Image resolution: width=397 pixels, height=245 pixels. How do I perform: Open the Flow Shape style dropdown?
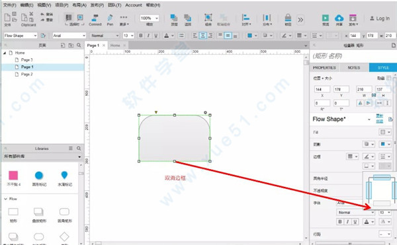pyautogui.click(x=341, y=120)
